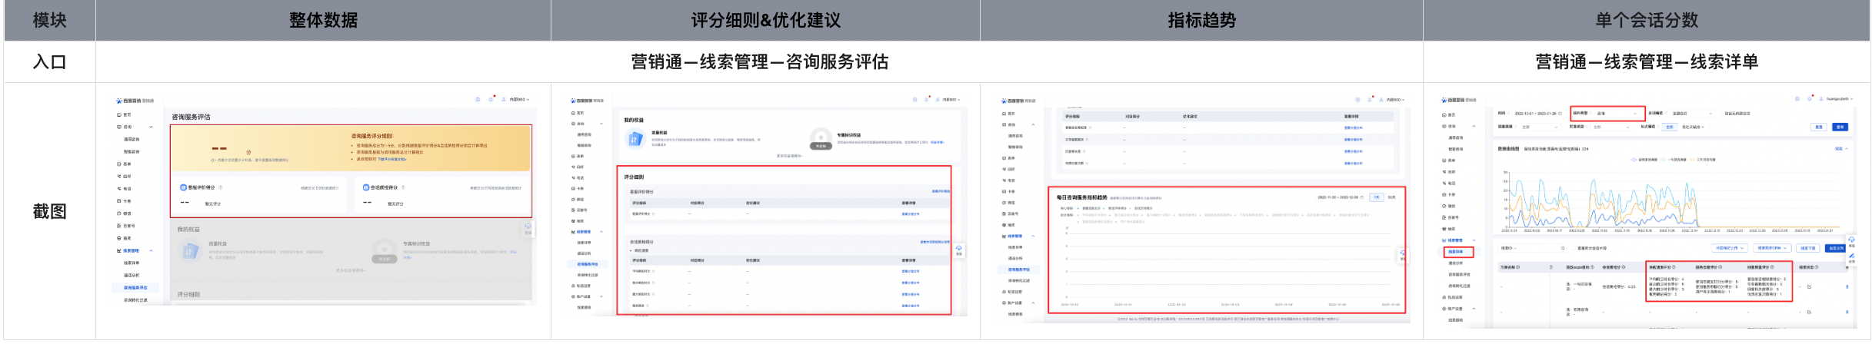Select 咨询服务评估 in the first screenshot sidebar

pyautogui.click(x=135, y=288)
